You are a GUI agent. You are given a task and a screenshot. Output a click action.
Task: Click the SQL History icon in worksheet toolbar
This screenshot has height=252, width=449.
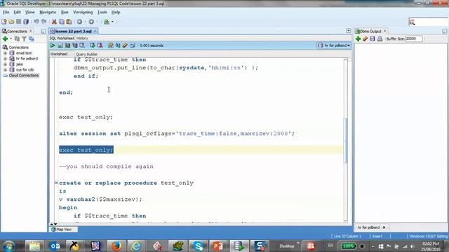[x=133, y=45]
